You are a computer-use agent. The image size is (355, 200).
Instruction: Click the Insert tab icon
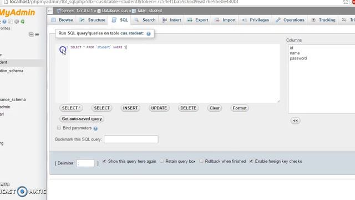tap(164, 20)
